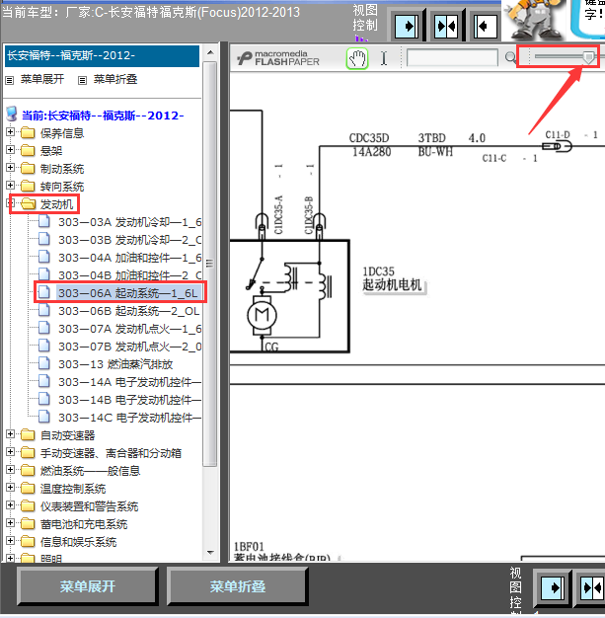Click the top view-control right-arrow icon
605x618 pixels.
407,26
